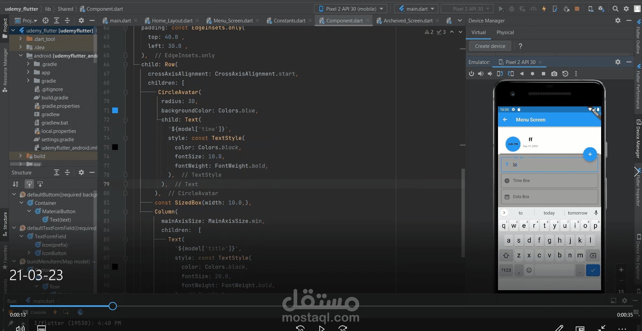642x331 pixels.
Task: Select the Virtual tab in Device Manager
Action: [x=479, y=32]
